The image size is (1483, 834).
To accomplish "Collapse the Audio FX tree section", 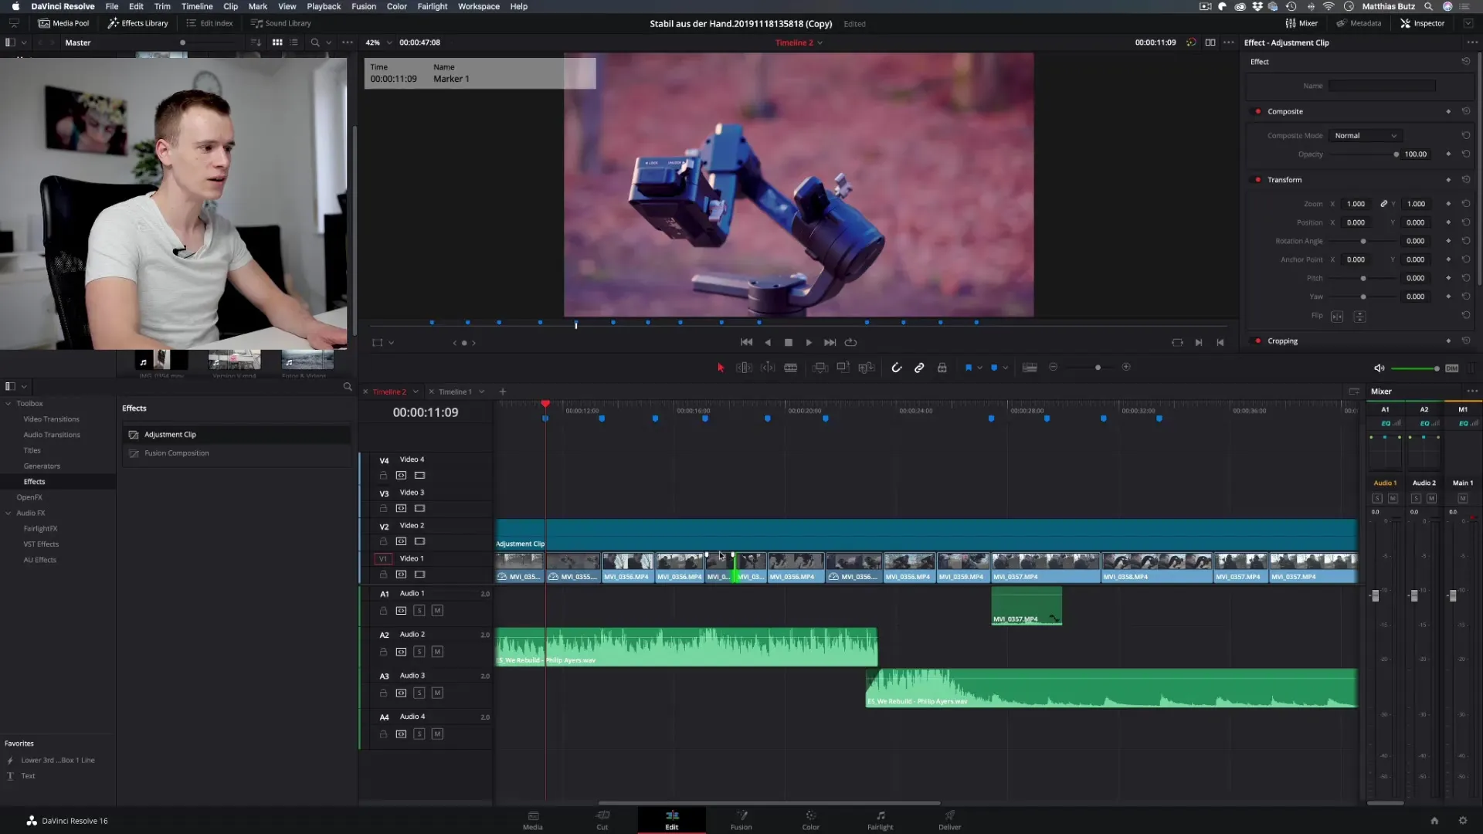I will click(8, 514).
